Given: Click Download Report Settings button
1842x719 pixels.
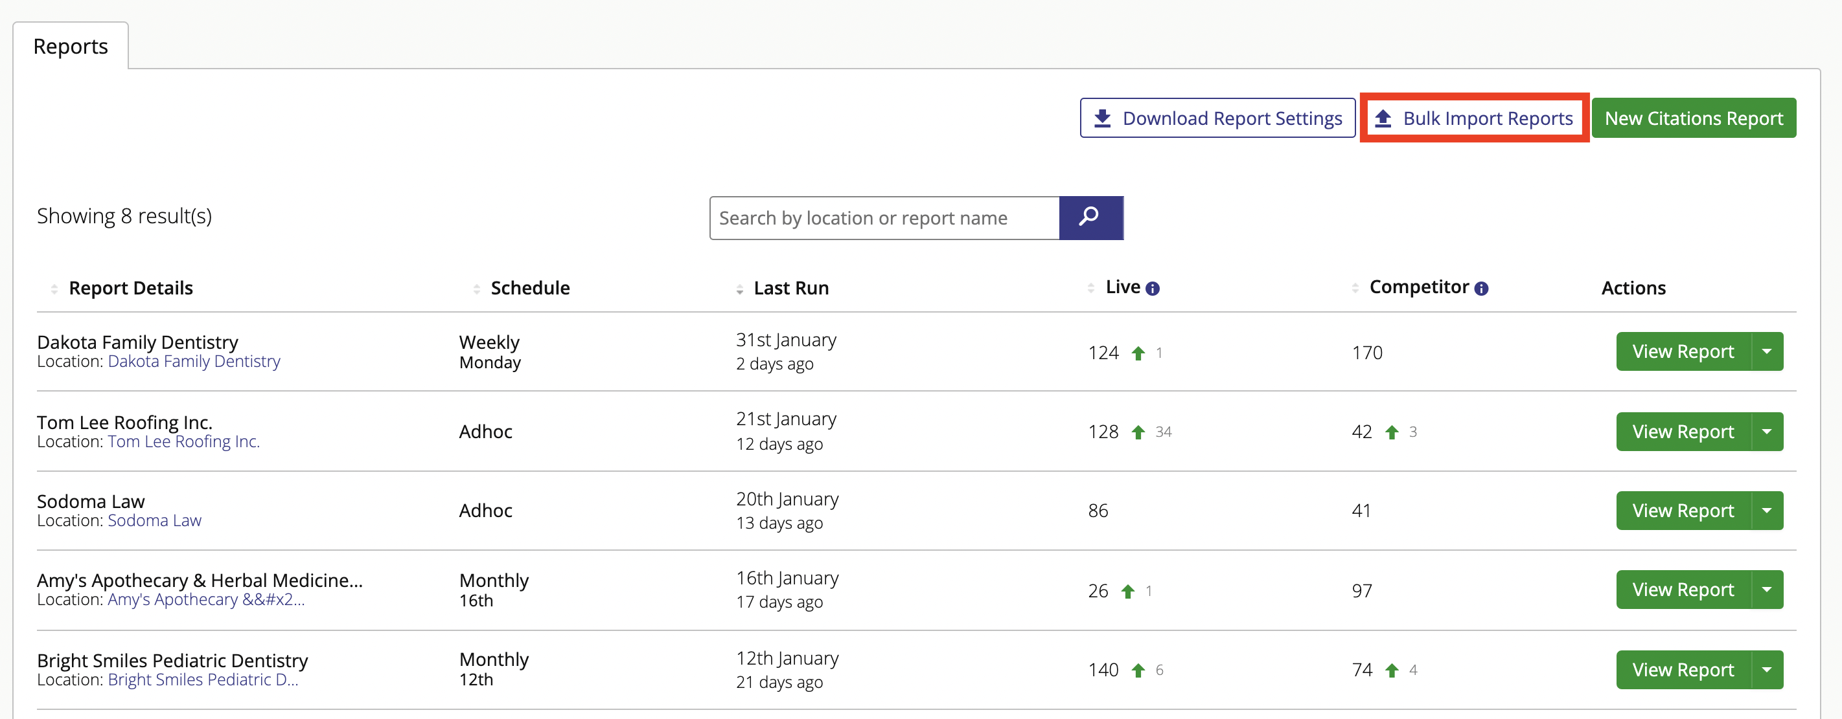Looking at the screenshot, I should coord(1217,118).
